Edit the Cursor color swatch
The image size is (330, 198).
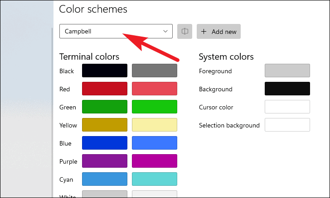287,107
